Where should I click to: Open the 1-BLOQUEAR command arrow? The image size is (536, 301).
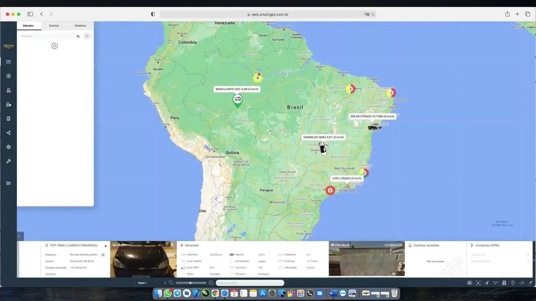pyautogui.click(x=528, y=255)
